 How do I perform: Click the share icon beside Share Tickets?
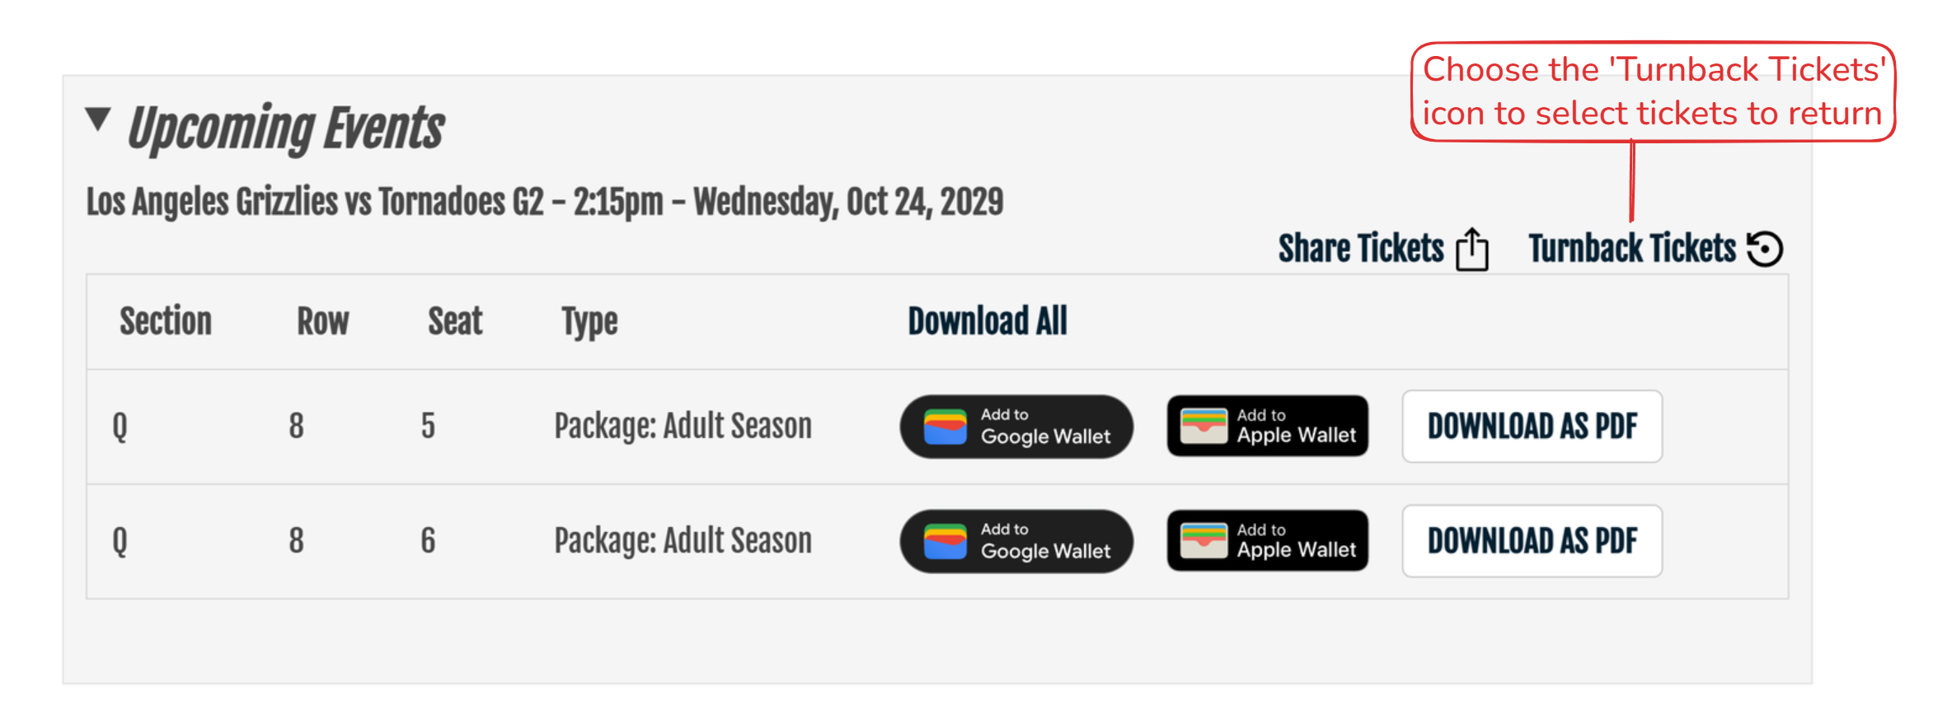click(x=1472, y=249)
